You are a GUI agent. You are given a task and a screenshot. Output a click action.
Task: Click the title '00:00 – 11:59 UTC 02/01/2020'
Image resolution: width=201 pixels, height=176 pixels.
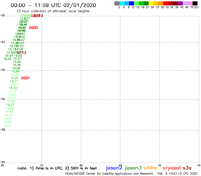(x=53, y=5)
